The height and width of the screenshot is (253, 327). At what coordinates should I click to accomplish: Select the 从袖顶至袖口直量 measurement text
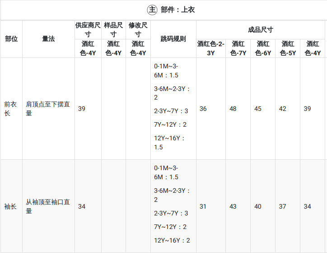pos(48,206)
